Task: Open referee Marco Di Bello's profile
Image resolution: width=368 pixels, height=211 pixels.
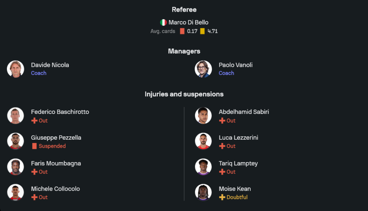Action: [188, 22]
